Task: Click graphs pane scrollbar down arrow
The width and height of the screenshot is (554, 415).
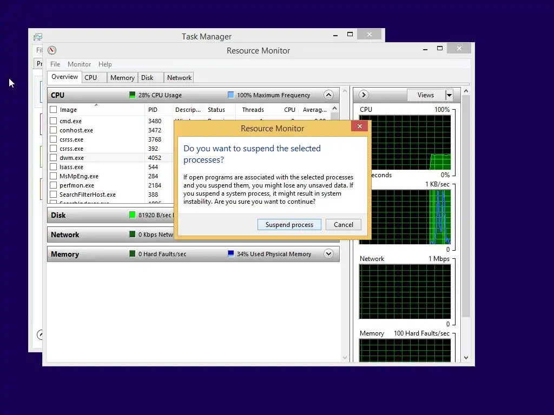Action: 466,358
